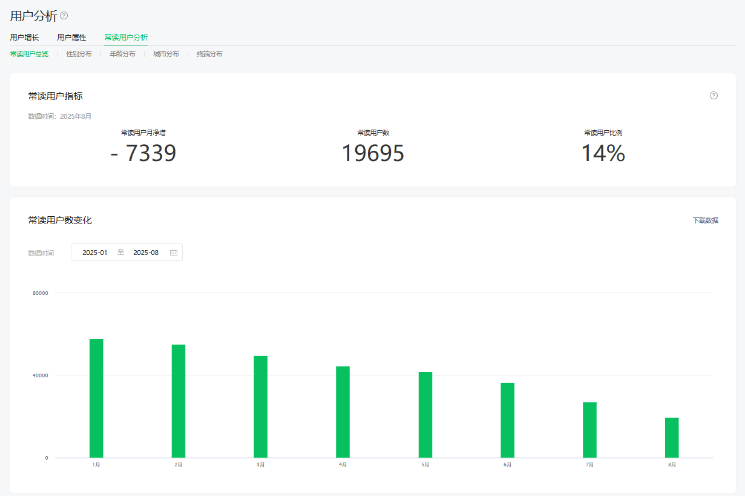The image size is (745, 496).
Task: Click the 2月 bar in chart
Action: tap(179, 401)
